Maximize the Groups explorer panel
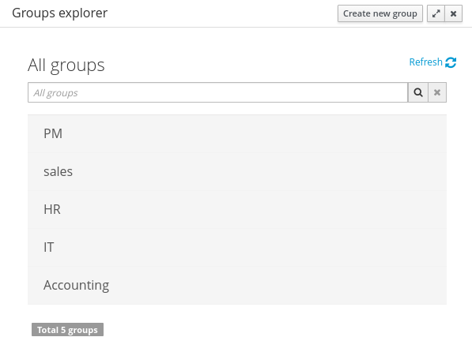 436,13
